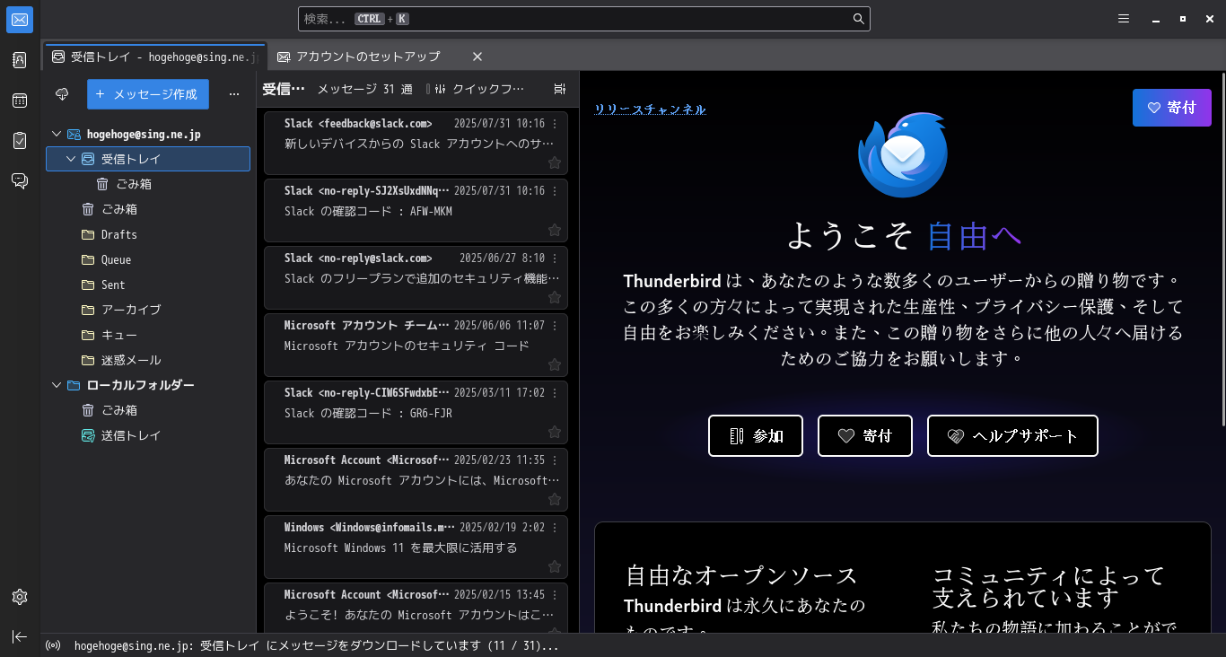Image resolution: width=1226 pixels, height=657 pixels.
Task: Open message list display options
Action: (560, 89)
